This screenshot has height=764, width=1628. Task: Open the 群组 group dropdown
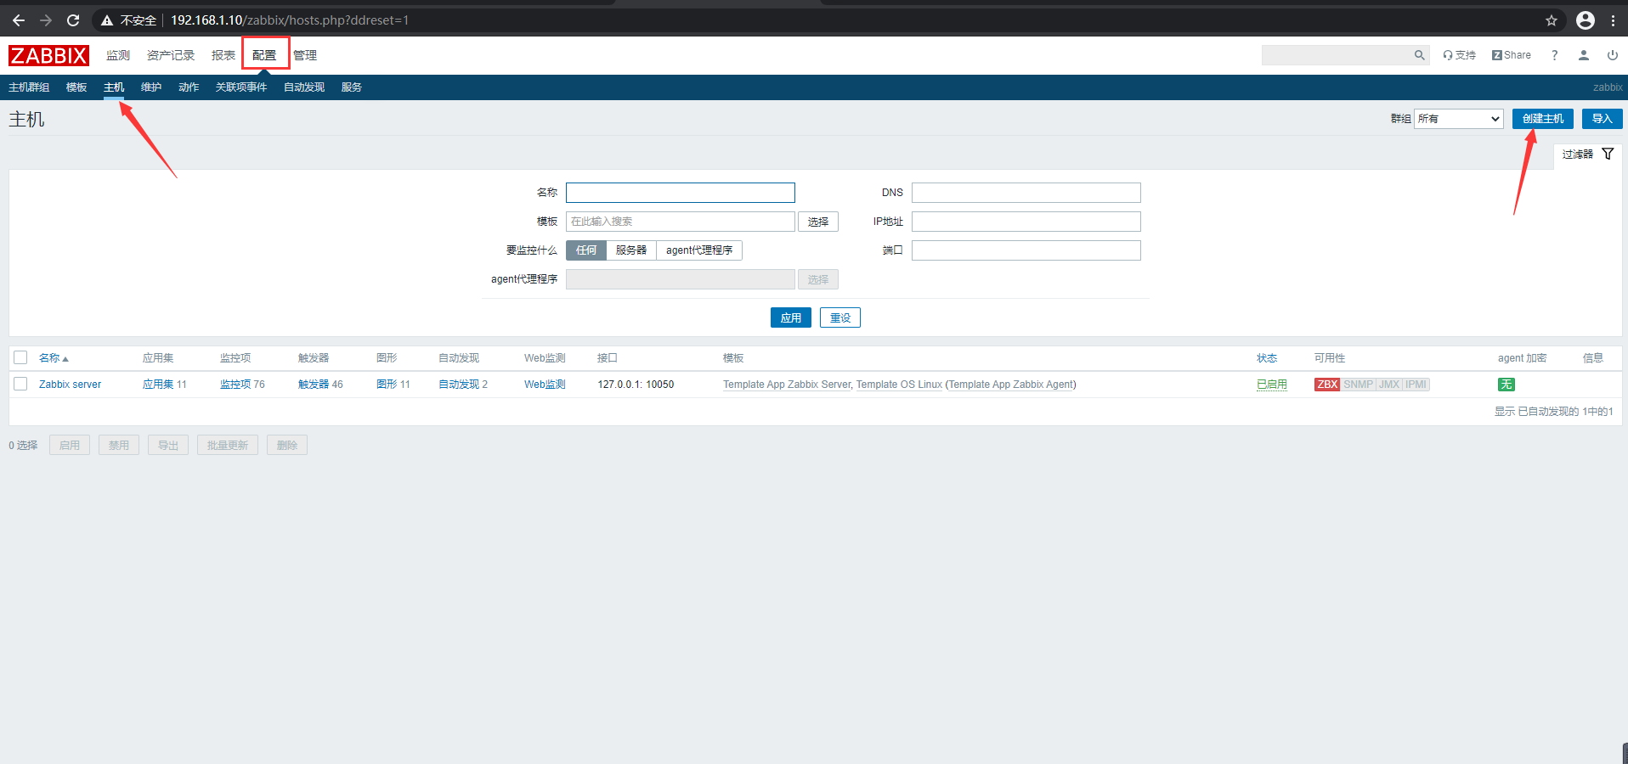(x=1459, y=119)
